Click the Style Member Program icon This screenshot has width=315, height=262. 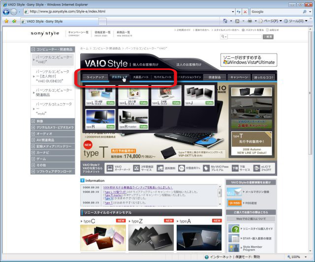pos(234,248)
